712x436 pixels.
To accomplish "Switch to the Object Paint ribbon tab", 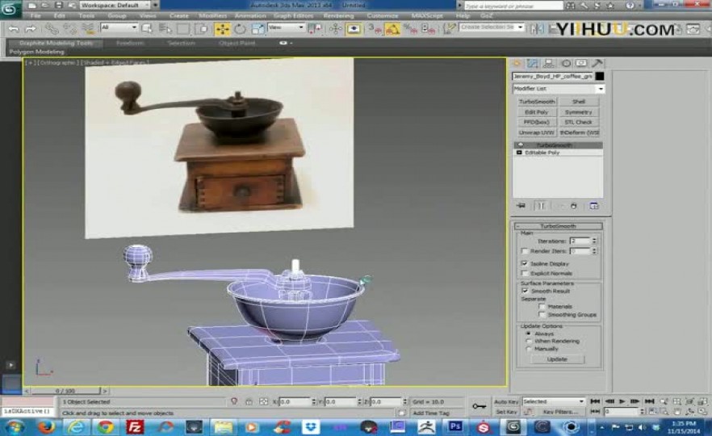I will (x=237, y=43).
